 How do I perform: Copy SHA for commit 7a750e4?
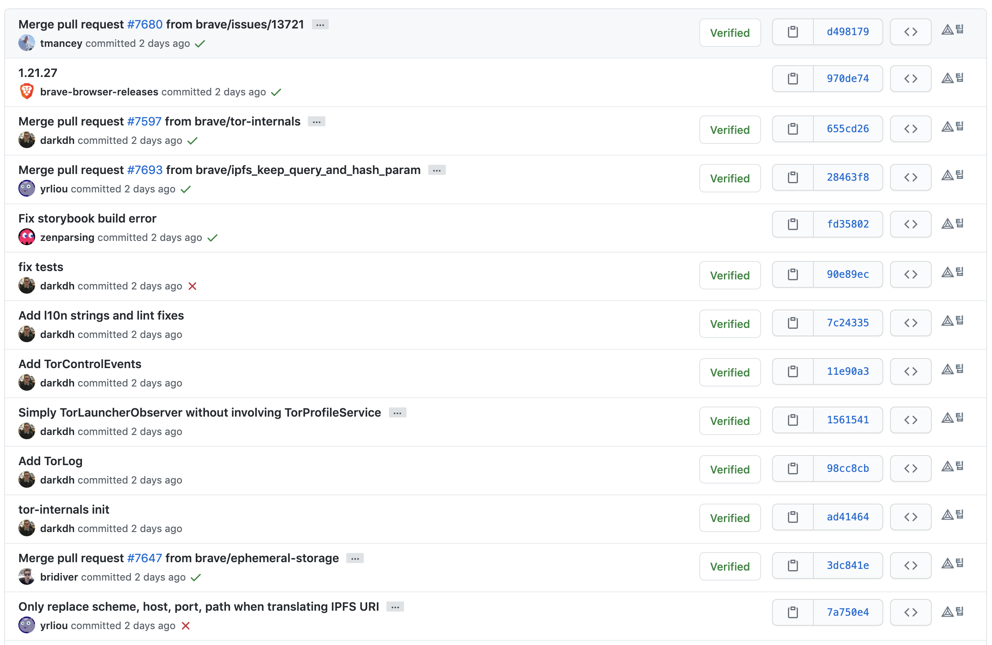[x=793, y=612]
